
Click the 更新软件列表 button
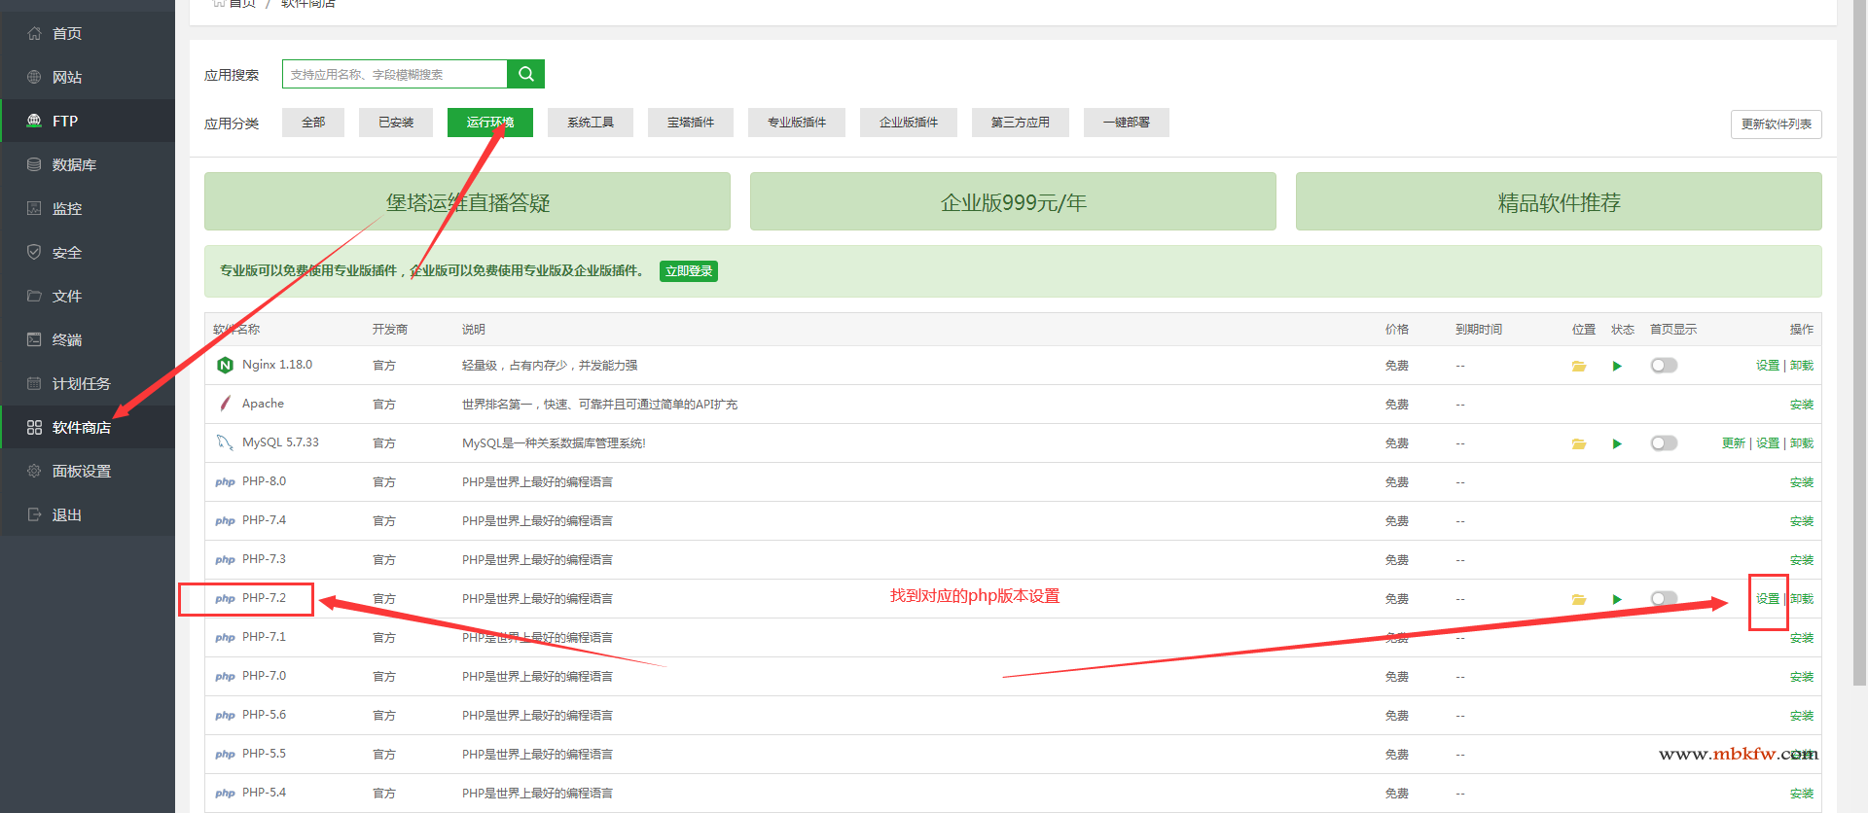pyautogui.click(x=1776, y=124)
